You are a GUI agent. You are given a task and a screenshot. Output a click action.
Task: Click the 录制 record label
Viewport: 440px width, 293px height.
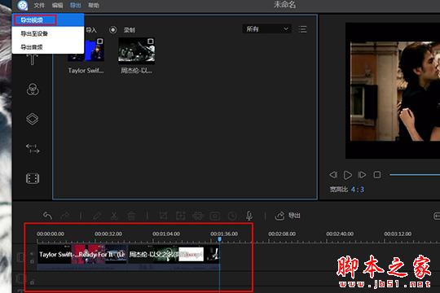pyautogui.click(x=130, y=30)
